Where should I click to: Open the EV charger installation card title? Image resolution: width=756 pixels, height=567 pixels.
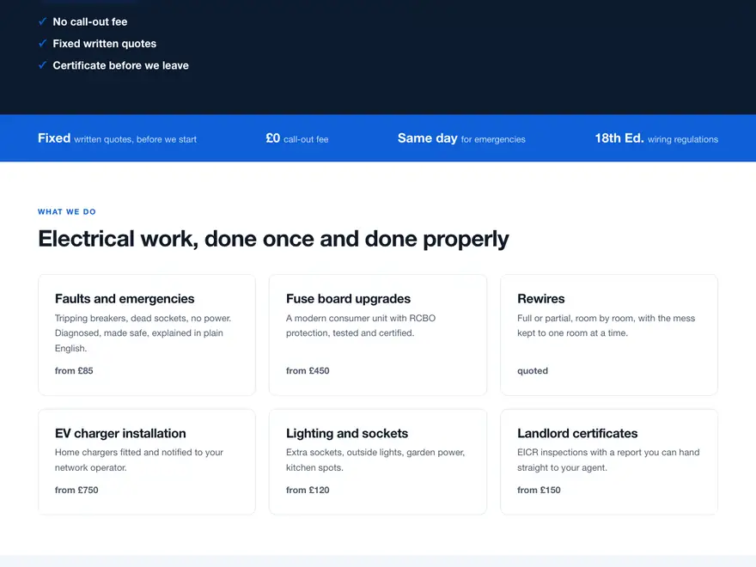coord(120,434)
